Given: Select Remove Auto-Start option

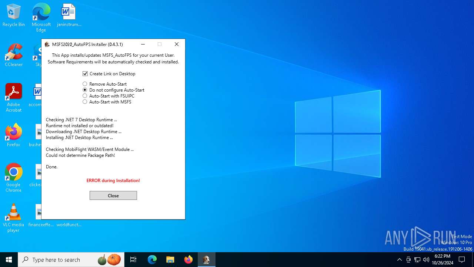Looking at the screenshot, I should click(x=104, y=84).
